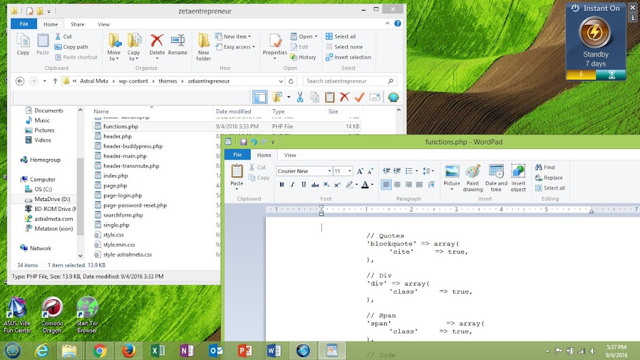Toggle Underline formatting in WordPad
640x360 pixels.
point(303,184)
